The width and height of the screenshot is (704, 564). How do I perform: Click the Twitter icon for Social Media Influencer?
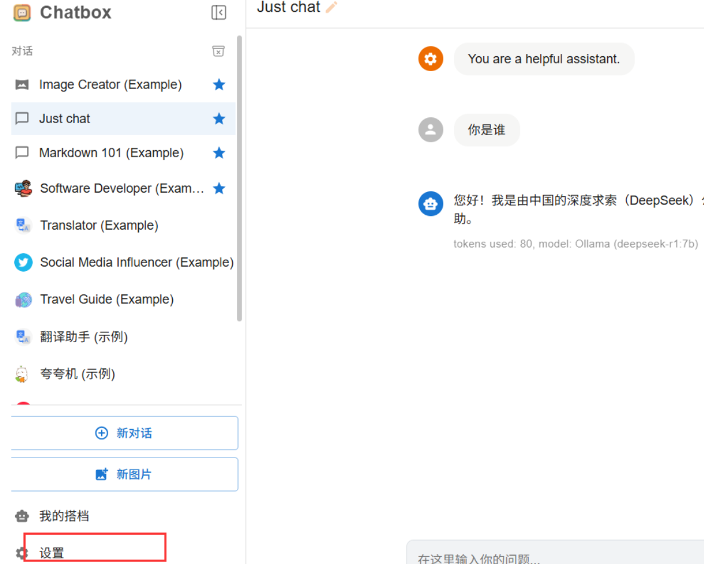point(23,262)
